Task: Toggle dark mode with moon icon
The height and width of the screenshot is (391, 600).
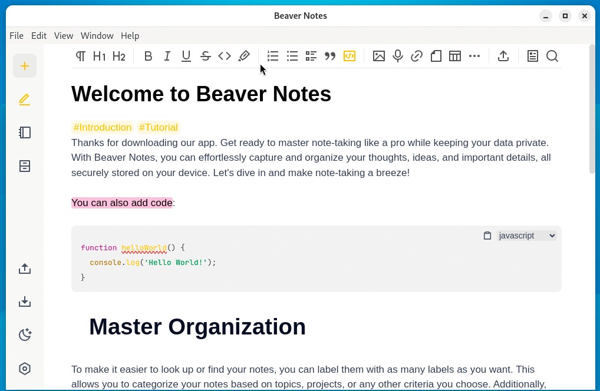Action: coord(25,335)
